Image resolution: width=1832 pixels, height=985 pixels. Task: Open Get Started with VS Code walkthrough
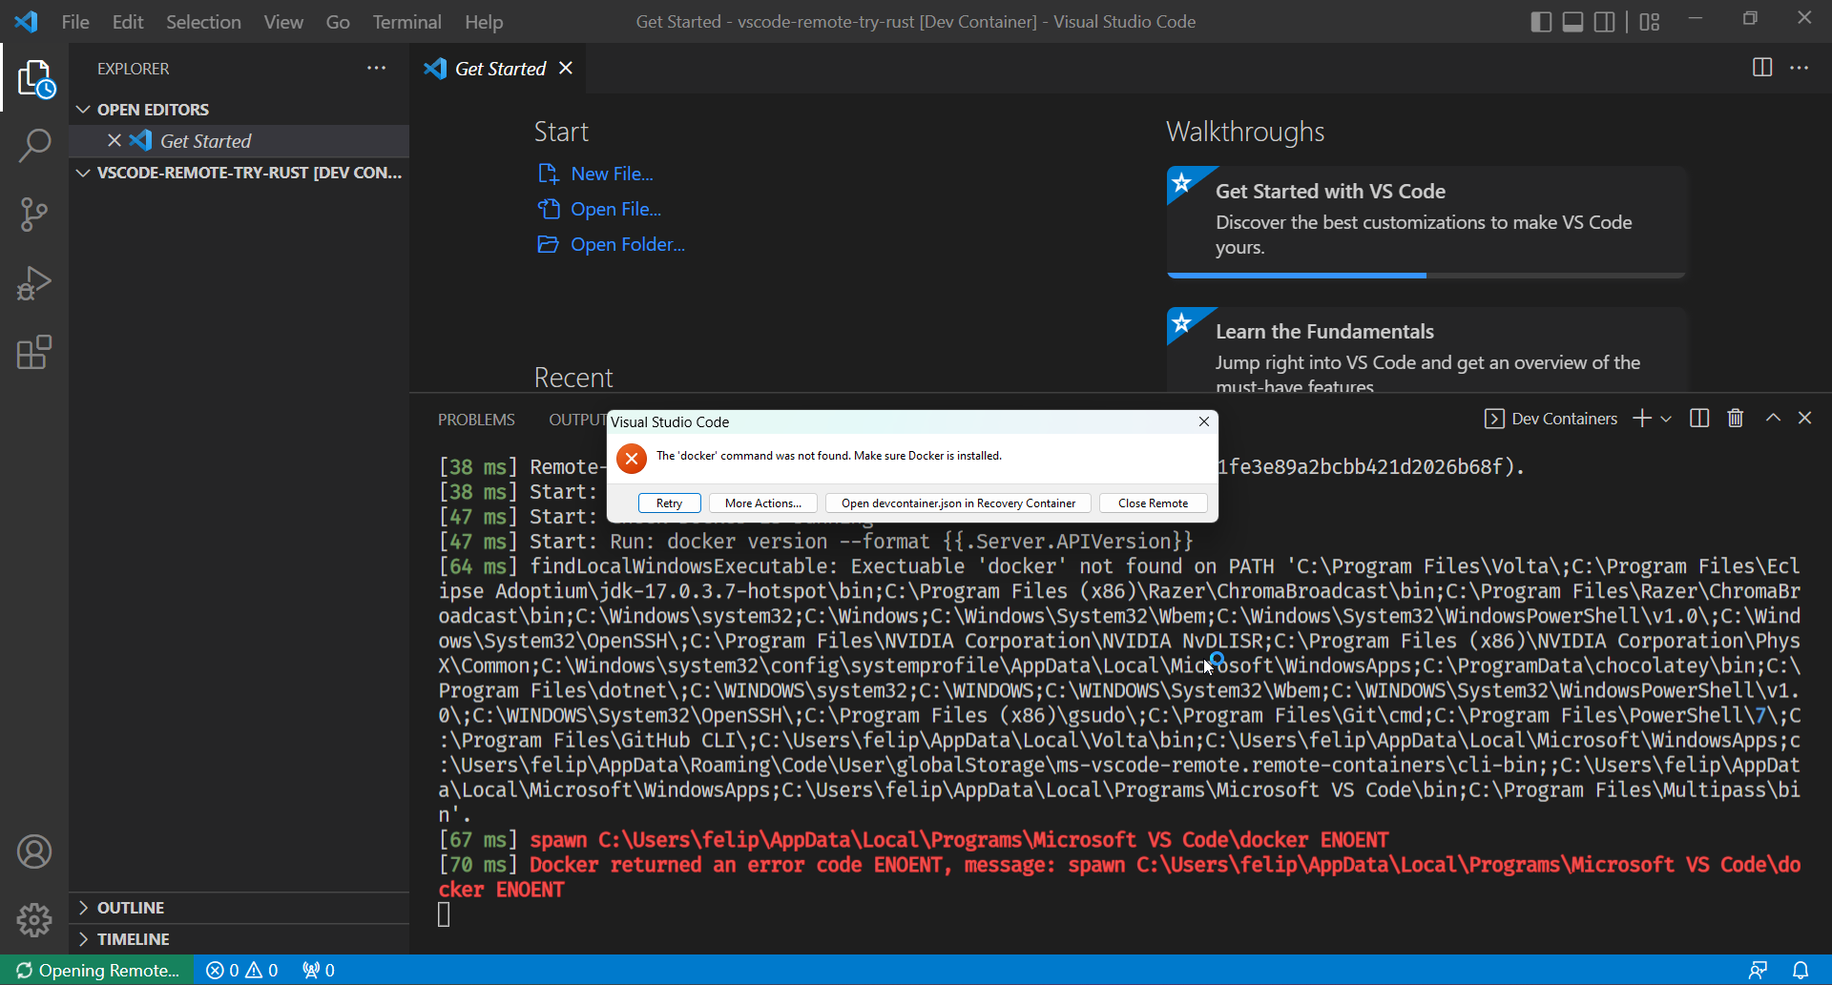1426,221
